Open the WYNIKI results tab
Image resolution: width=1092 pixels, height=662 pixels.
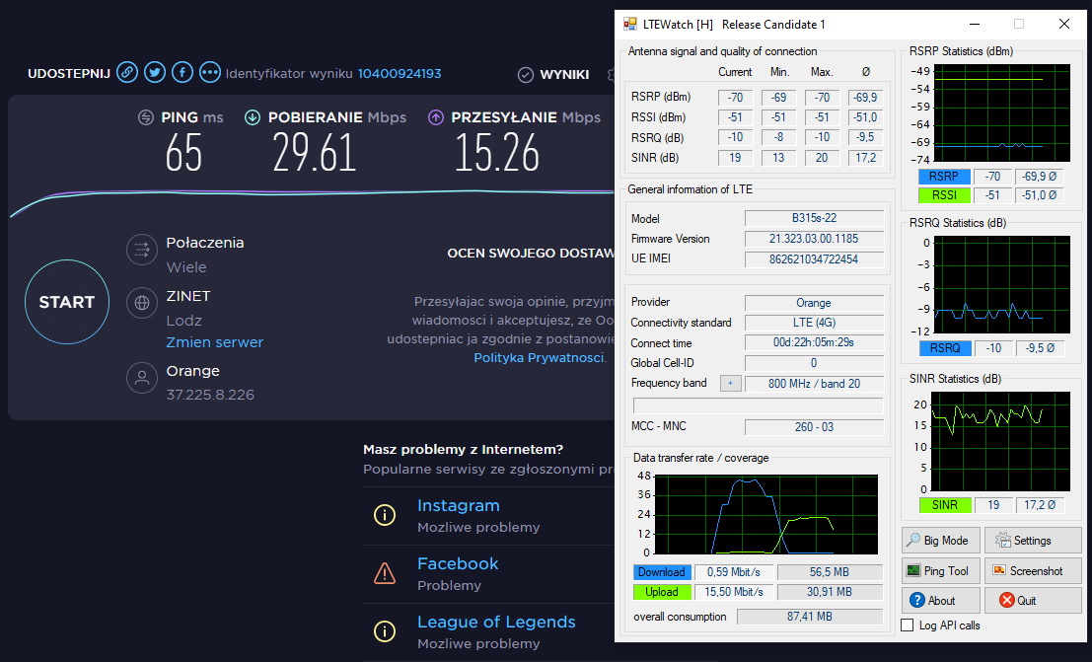coord(554,75)
